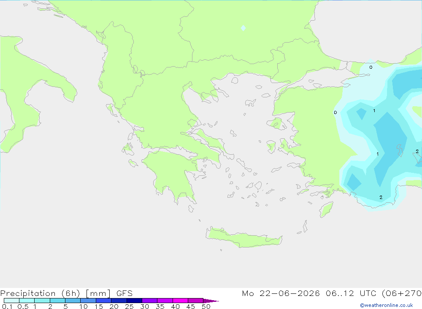Select the 1–2 mm legend color swatch

(x=42, y=301)
